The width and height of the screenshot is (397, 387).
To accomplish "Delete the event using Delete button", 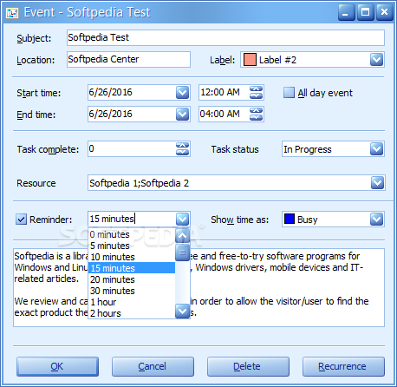I will (248, 366).
